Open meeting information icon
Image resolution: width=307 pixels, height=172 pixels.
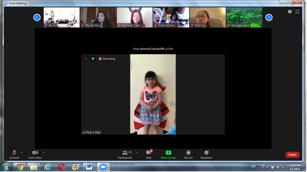[x=86, y=59]
